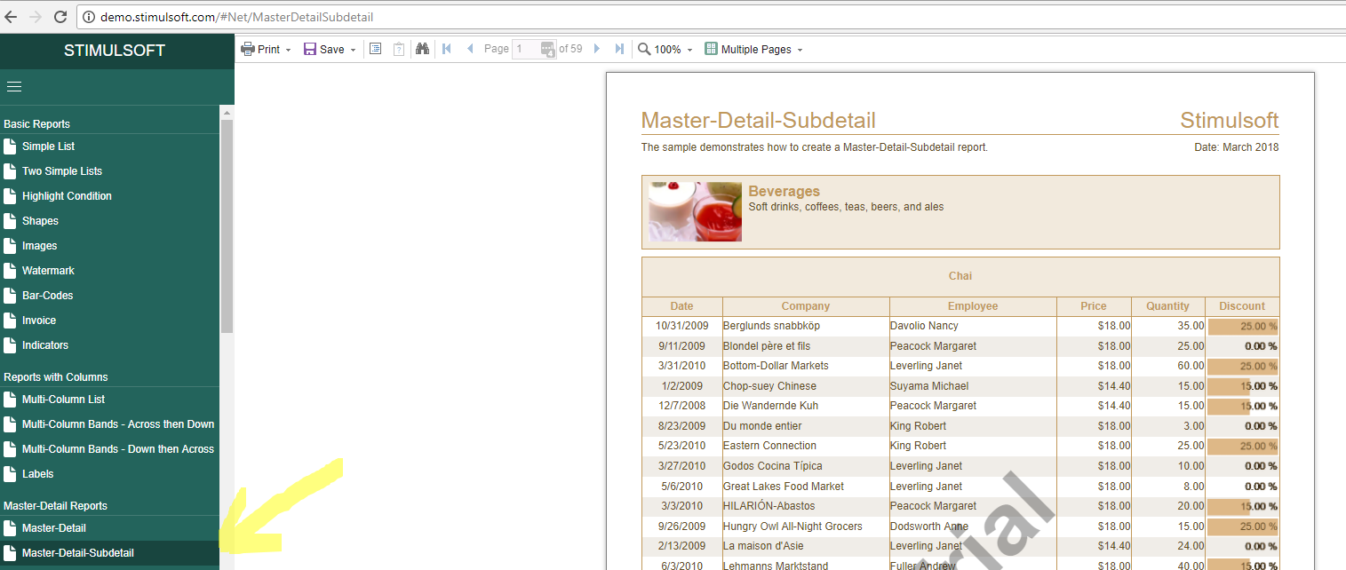Click the Suyama Michael employee cell
This screenshot has width=1346, height=570.
tap(973, 386)
